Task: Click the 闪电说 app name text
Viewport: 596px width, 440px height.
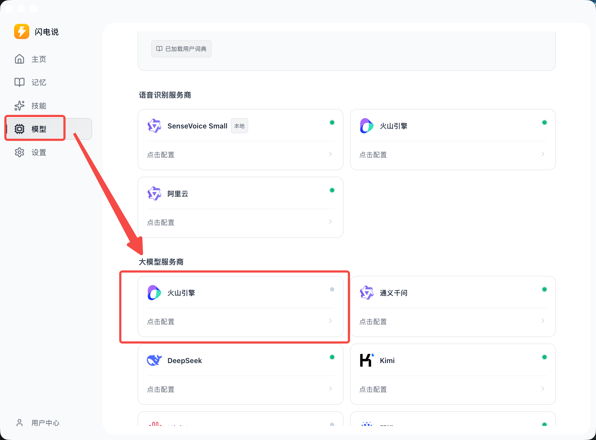Action: 47,32
